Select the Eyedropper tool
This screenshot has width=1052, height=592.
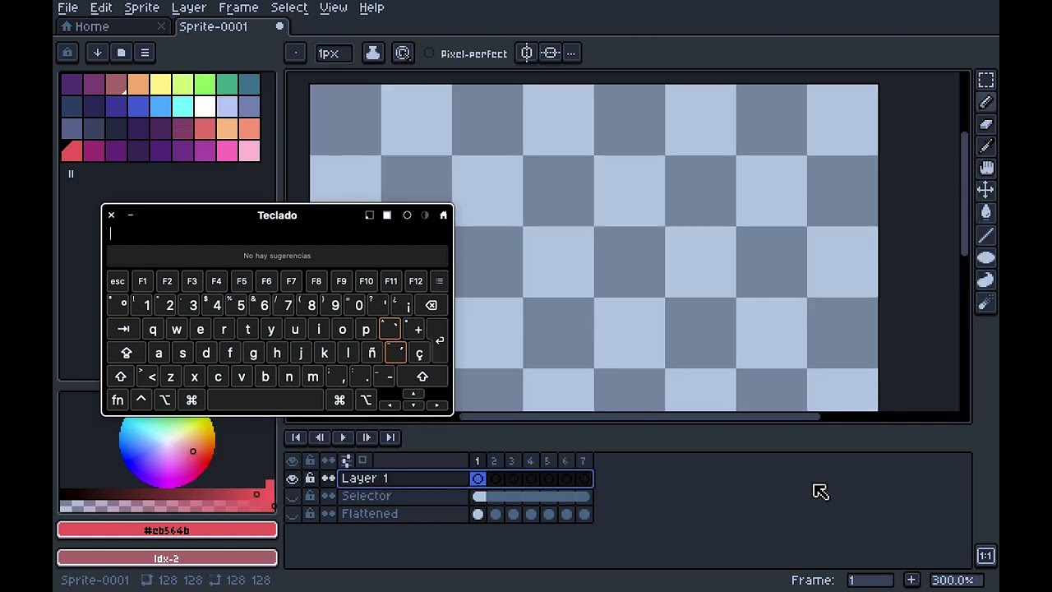point(985,146)
